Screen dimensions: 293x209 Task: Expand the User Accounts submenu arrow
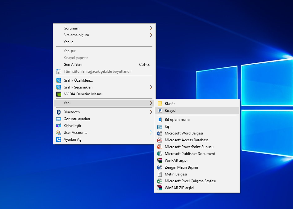151,133
